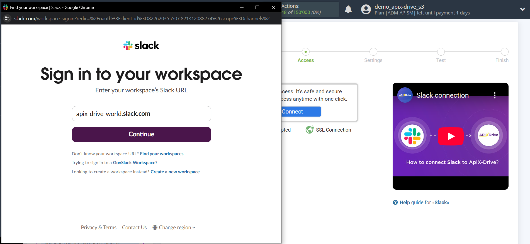Open Privacy & Terms footer link
The height and width of the screenshot is (244, 530).
[x=99, y=228]
